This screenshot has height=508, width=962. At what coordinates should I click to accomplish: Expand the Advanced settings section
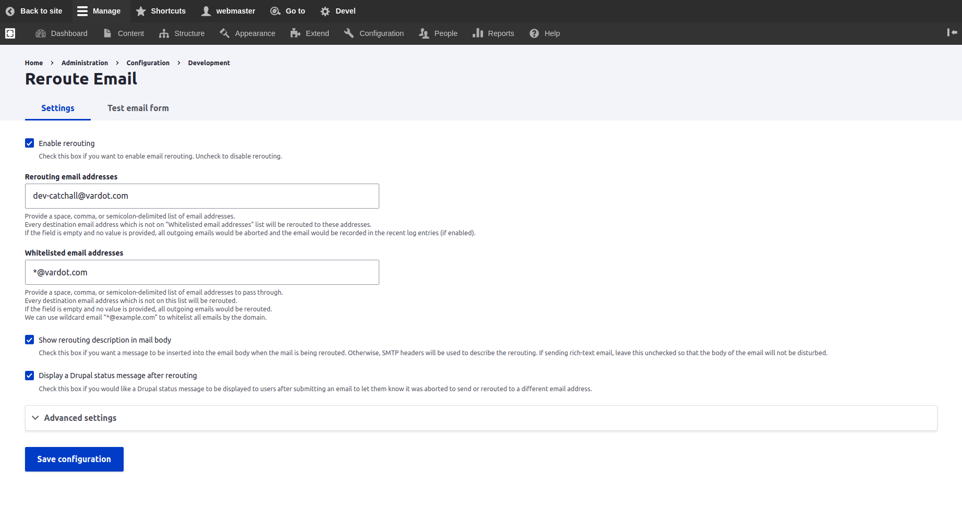[x=80, y=418]
